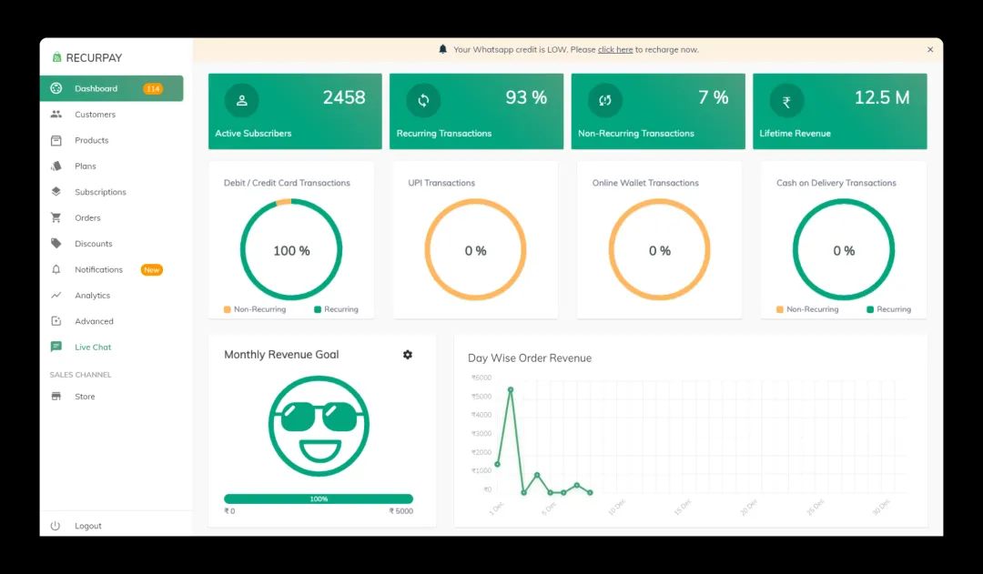Click the Logout text label
983x574 pixels.
click(x=87, y=526)
